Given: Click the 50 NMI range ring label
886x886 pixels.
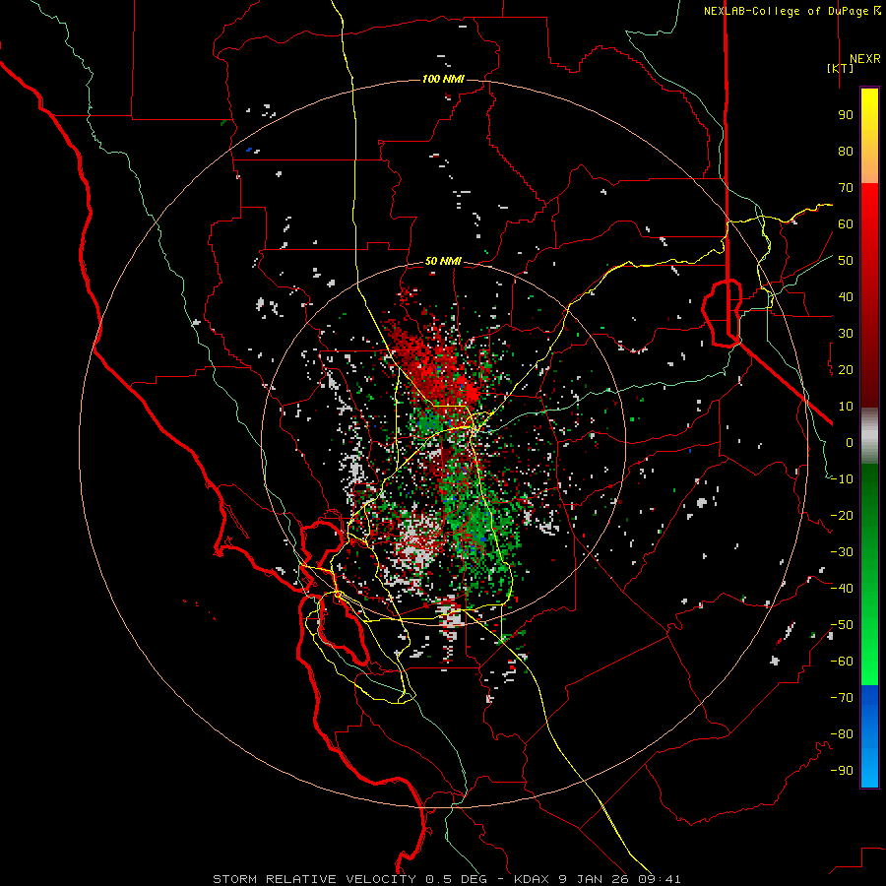Looking at the screenshot, I should (x=443, y=261).
